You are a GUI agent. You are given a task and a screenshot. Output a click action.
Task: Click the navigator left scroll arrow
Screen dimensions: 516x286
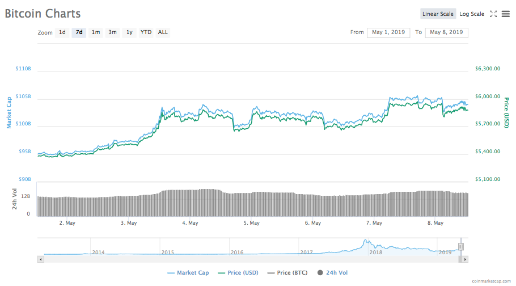click(x=41, y=259)
